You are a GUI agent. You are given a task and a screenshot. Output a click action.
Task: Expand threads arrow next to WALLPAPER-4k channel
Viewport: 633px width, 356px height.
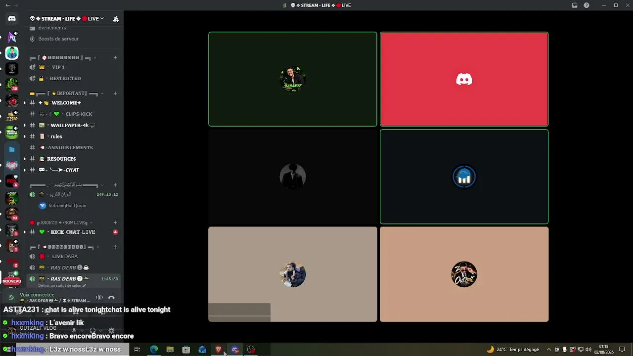point(24,125)
